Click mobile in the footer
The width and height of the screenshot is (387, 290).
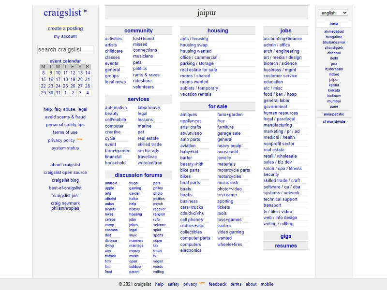tap(267, 284)
